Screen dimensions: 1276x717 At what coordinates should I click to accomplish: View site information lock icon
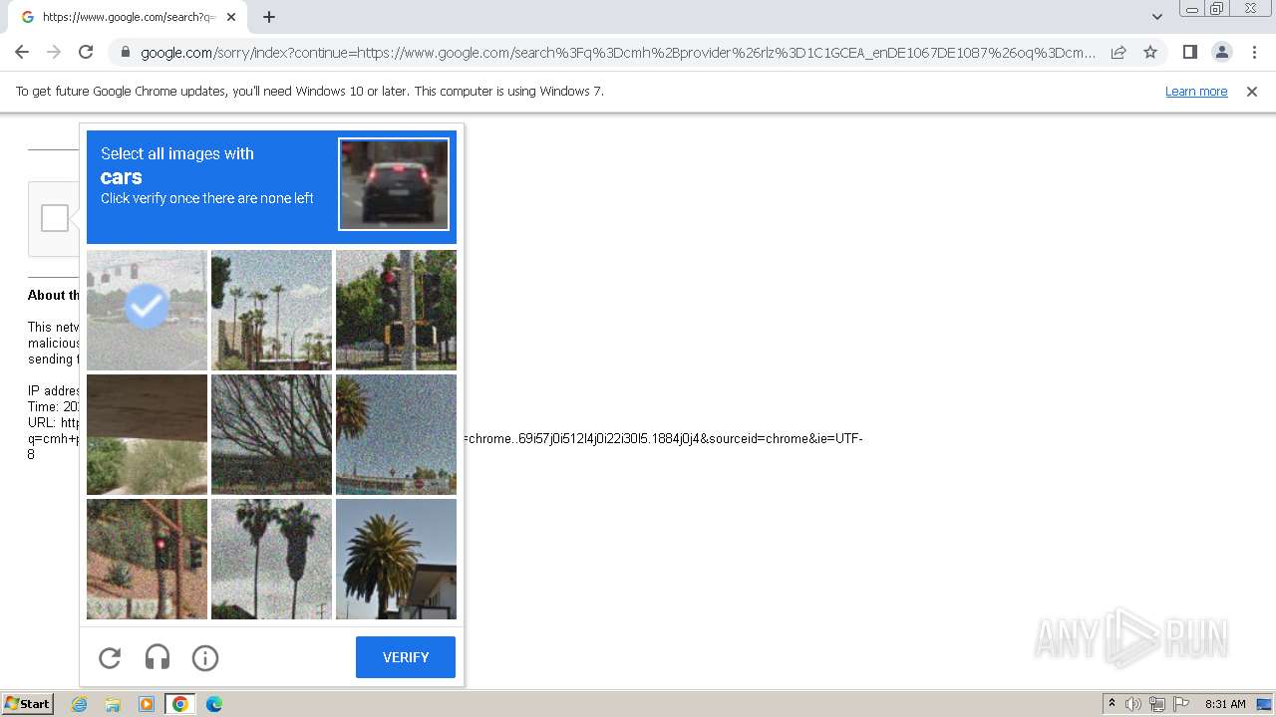pos(125,52)
